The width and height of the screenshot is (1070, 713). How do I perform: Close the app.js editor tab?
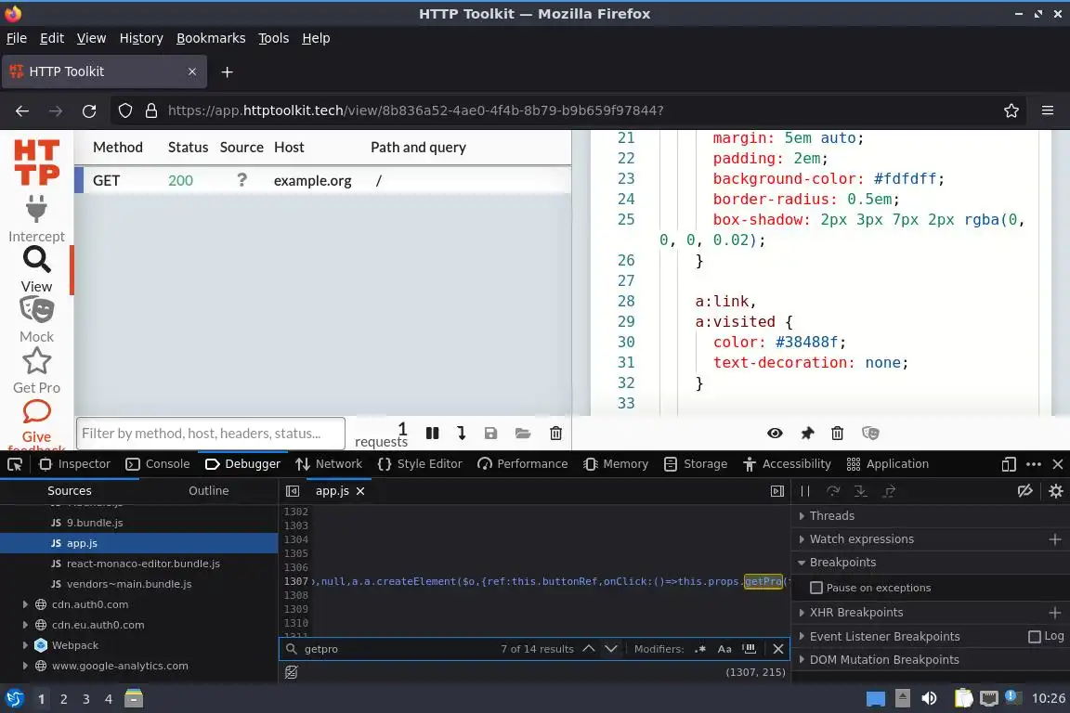tap(360, 491)
